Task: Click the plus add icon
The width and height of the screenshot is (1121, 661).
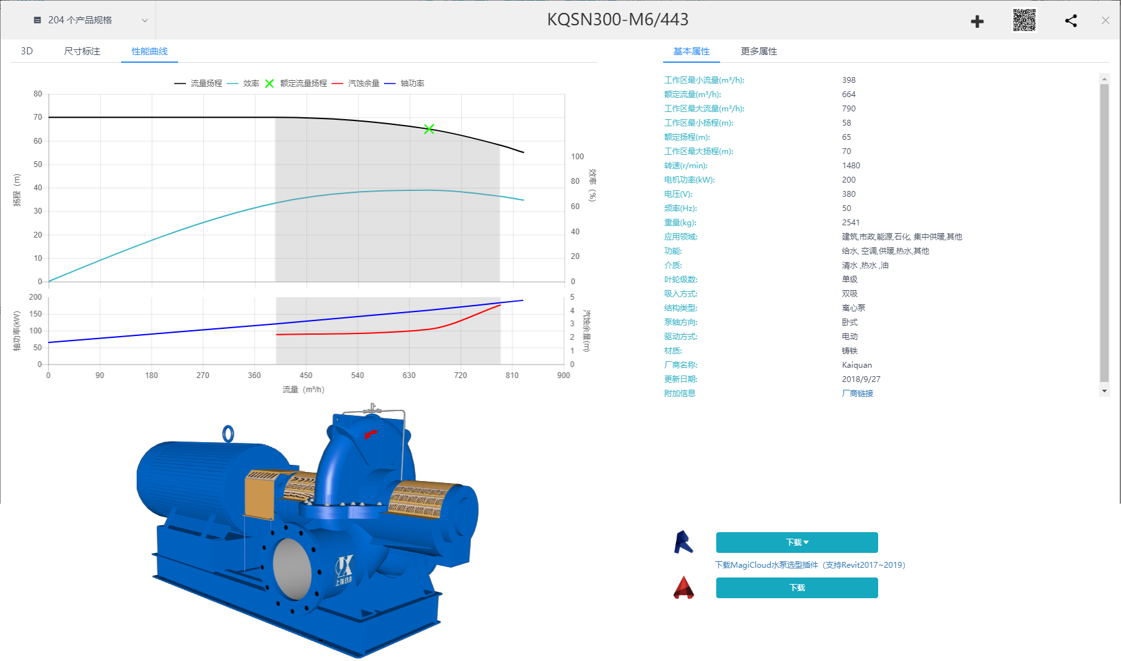Action: (x=977, y=21)
